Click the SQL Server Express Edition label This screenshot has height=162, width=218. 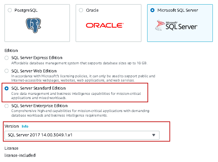37,58
